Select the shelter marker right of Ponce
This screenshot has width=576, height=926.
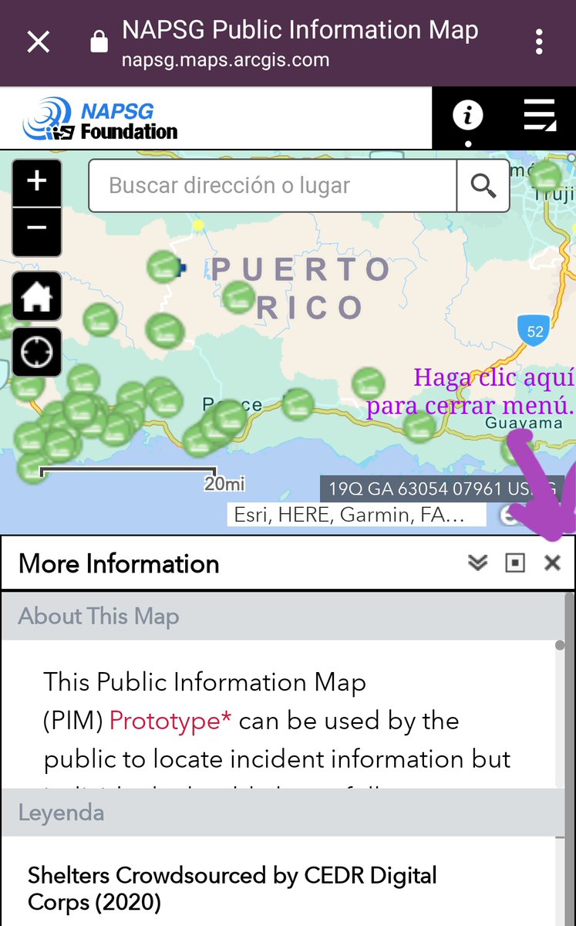point(297,404)
